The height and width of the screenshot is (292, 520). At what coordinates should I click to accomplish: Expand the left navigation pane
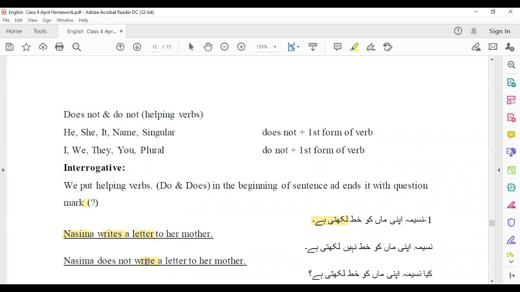tap(3, 170)
